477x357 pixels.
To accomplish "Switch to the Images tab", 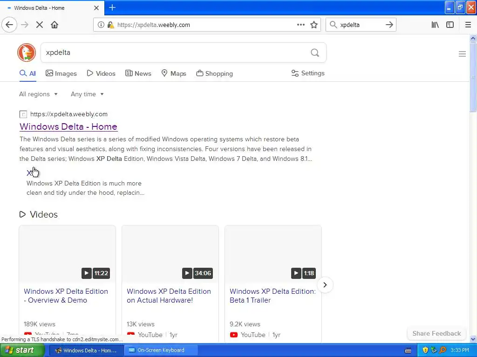I will (61, 73).
